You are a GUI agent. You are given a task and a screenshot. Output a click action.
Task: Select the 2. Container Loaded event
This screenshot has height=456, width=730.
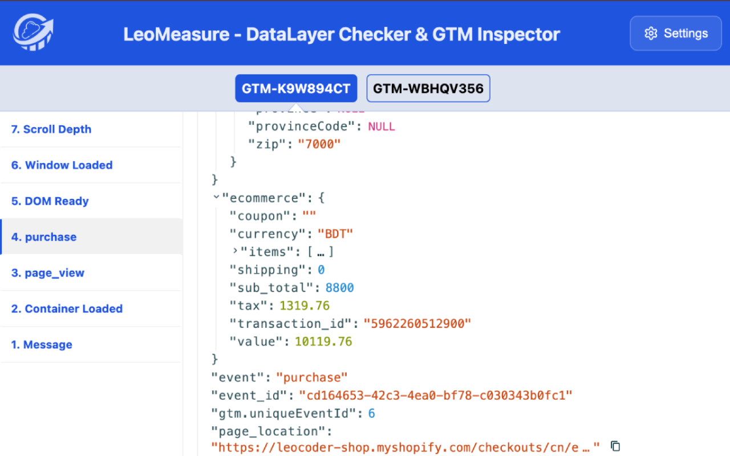tap(67, 308)
